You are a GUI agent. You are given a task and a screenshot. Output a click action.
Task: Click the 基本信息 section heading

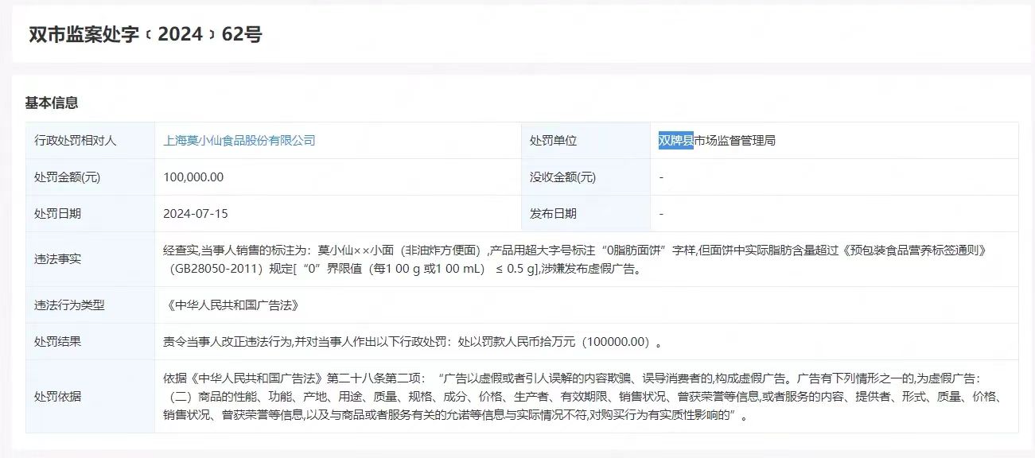pos(52,103)
